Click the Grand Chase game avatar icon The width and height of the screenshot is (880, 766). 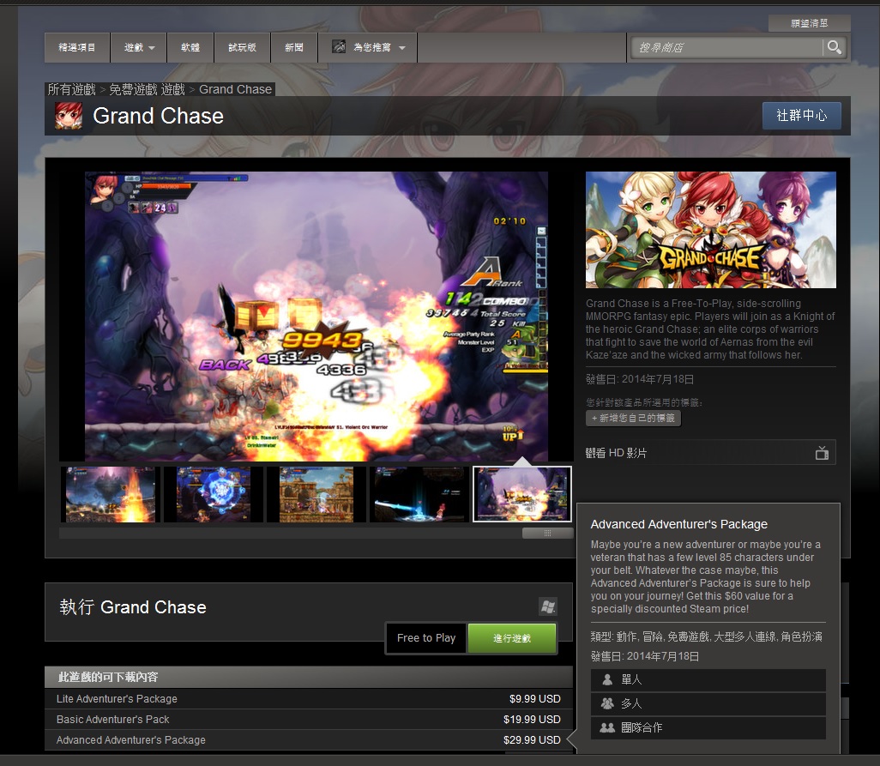(69, 116)
